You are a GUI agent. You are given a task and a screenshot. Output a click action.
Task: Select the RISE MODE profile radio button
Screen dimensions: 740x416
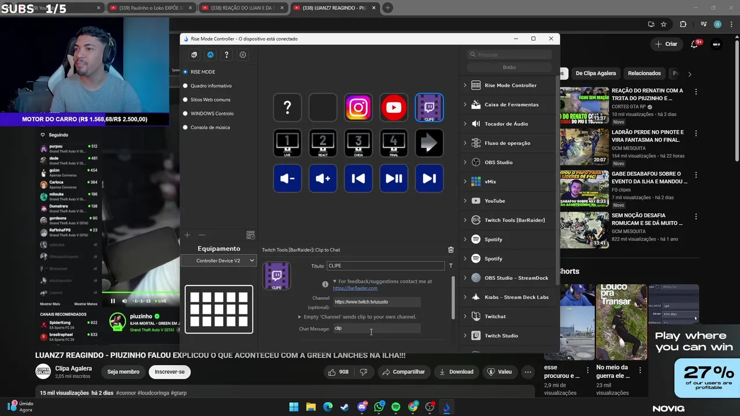[x=186, y=72]
